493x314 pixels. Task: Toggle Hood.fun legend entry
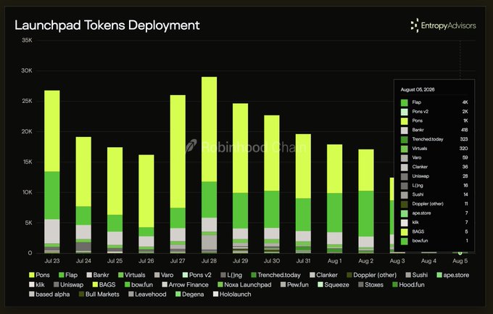click(408, 285)
